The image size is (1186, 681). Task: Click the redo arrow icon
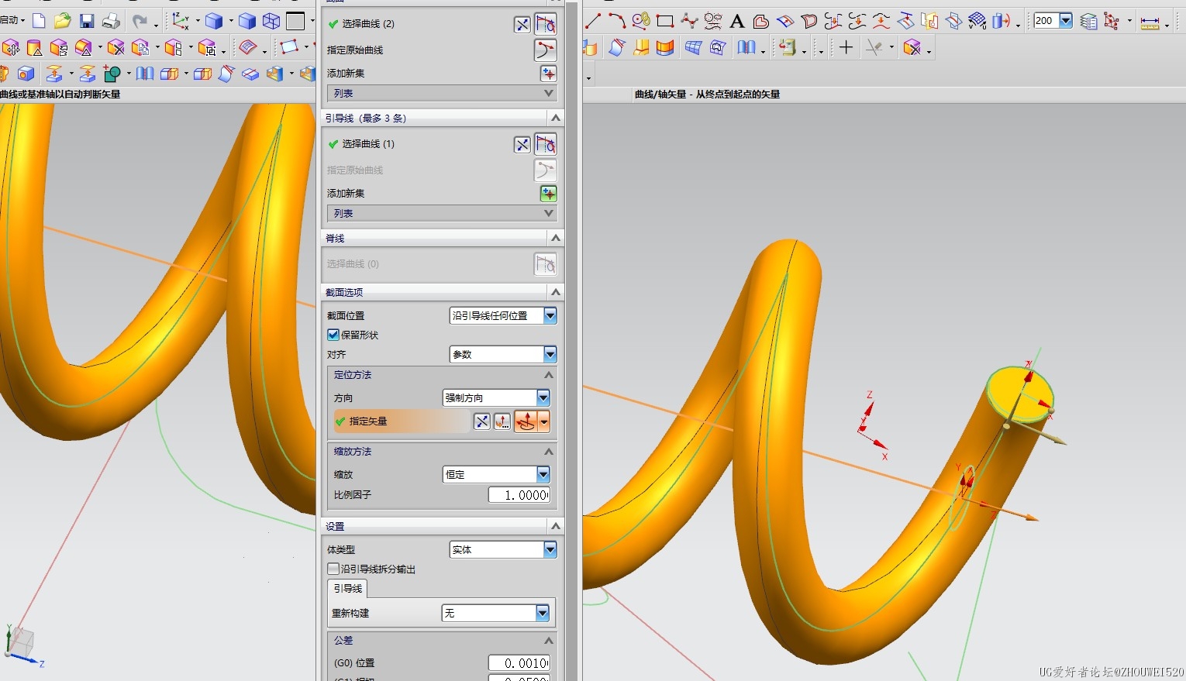[140, 21]
